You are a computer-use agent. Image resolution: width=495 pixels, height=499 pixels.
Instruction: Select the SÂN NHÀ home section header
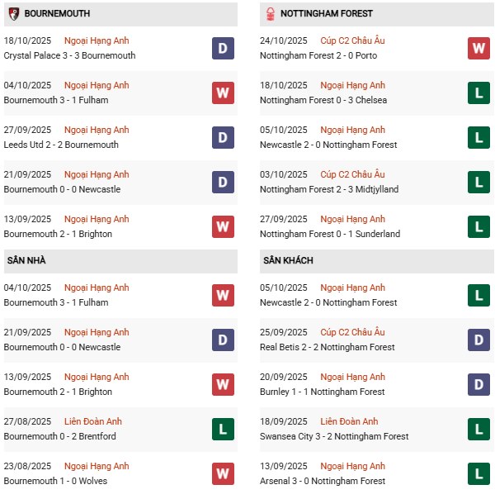pyautogui.click(x=27, y=261)
